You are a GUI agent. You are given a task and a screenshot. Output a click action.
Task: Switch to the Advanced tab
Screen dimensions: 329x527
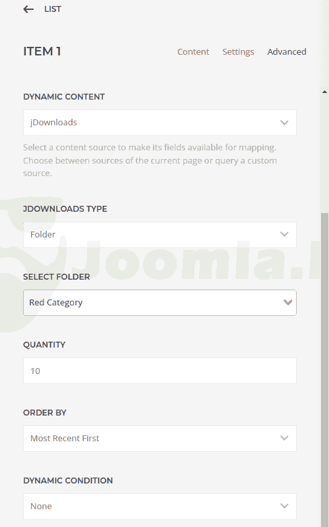tap(287, 51)
